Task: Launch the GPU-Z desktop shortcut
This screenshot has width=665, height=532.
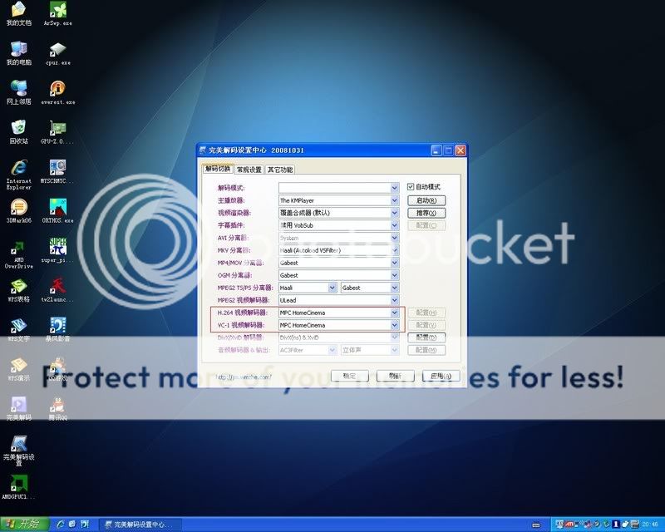Action: 57,129
